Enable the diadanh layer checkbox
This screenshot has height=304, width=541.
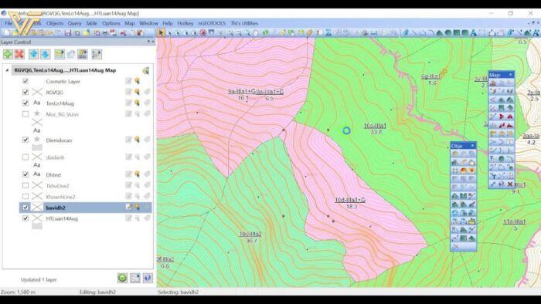(x=26, y=157)
